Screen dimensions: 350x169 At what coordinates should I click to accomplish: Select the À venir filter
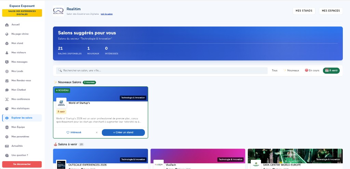pos(331,71)
